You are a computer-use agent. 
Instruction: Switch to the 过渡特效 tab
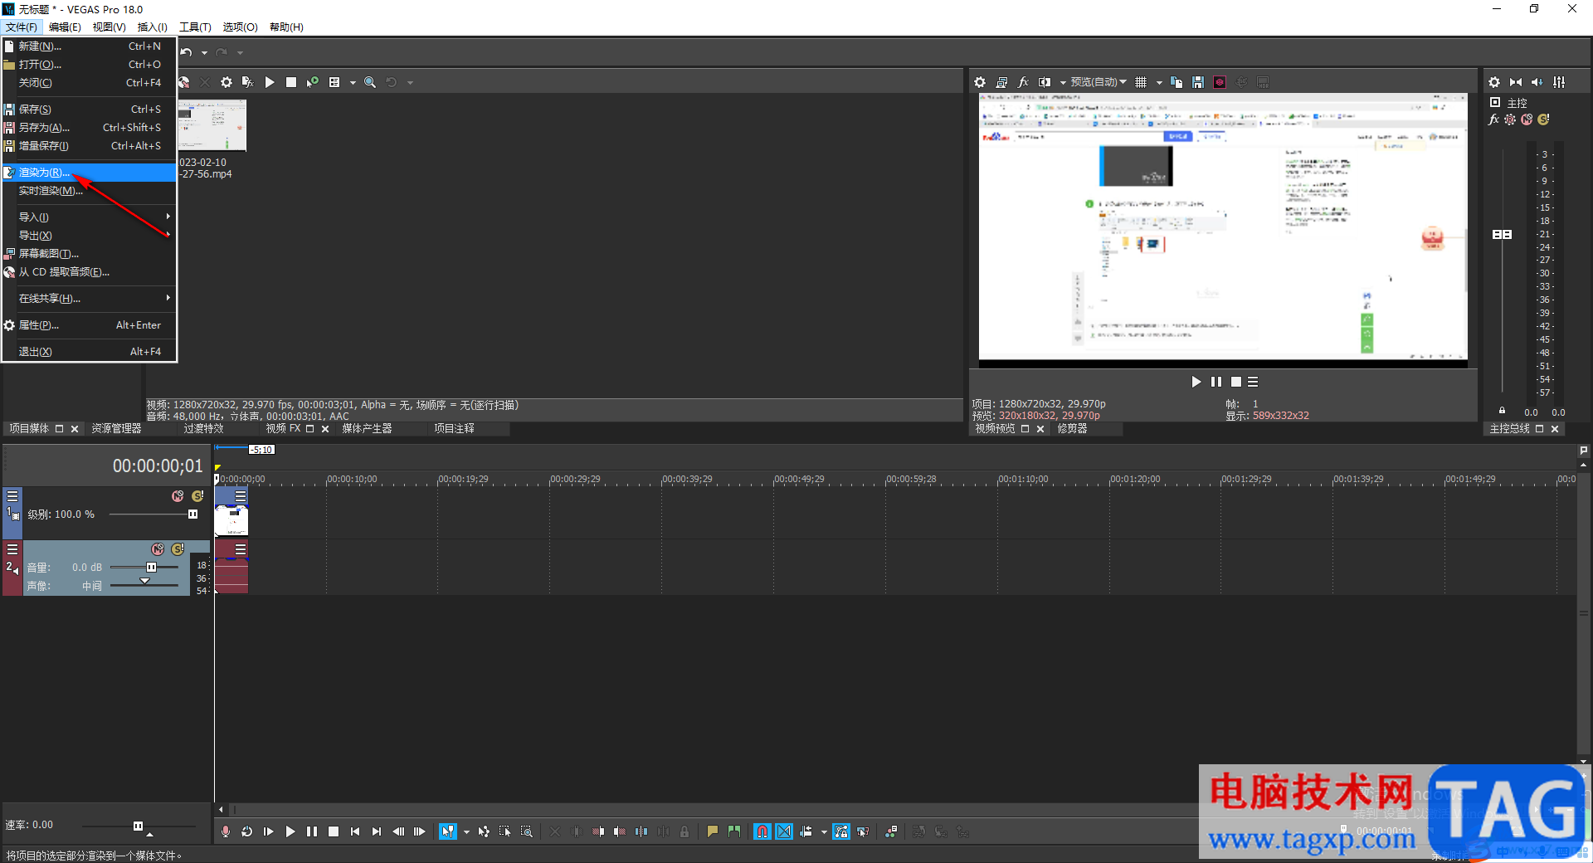point(204,429)
